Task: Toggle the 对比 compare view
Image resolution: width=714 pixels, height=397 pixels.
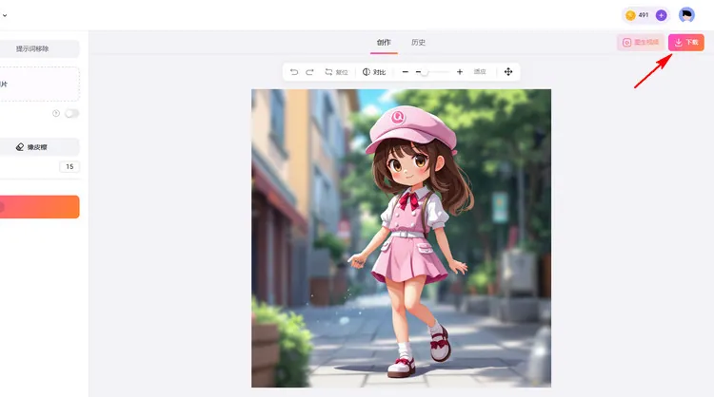Action: 374,72
